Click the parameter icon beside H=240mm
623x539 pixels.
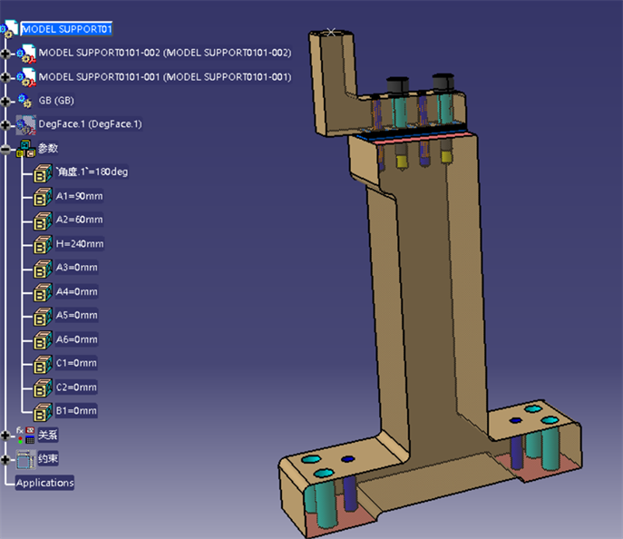pos(43,244)
